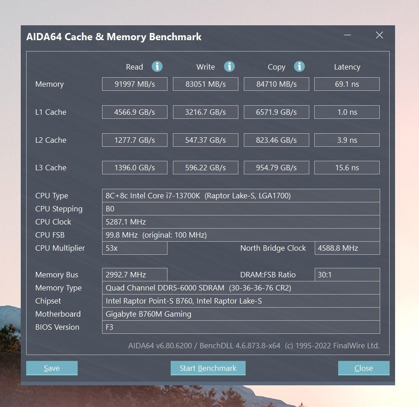The width and height of the screenshot is (419, 407).
Task: Click the window title AIDA64 Cache & Memory Benchmark
Action: [x=114, y=37]
